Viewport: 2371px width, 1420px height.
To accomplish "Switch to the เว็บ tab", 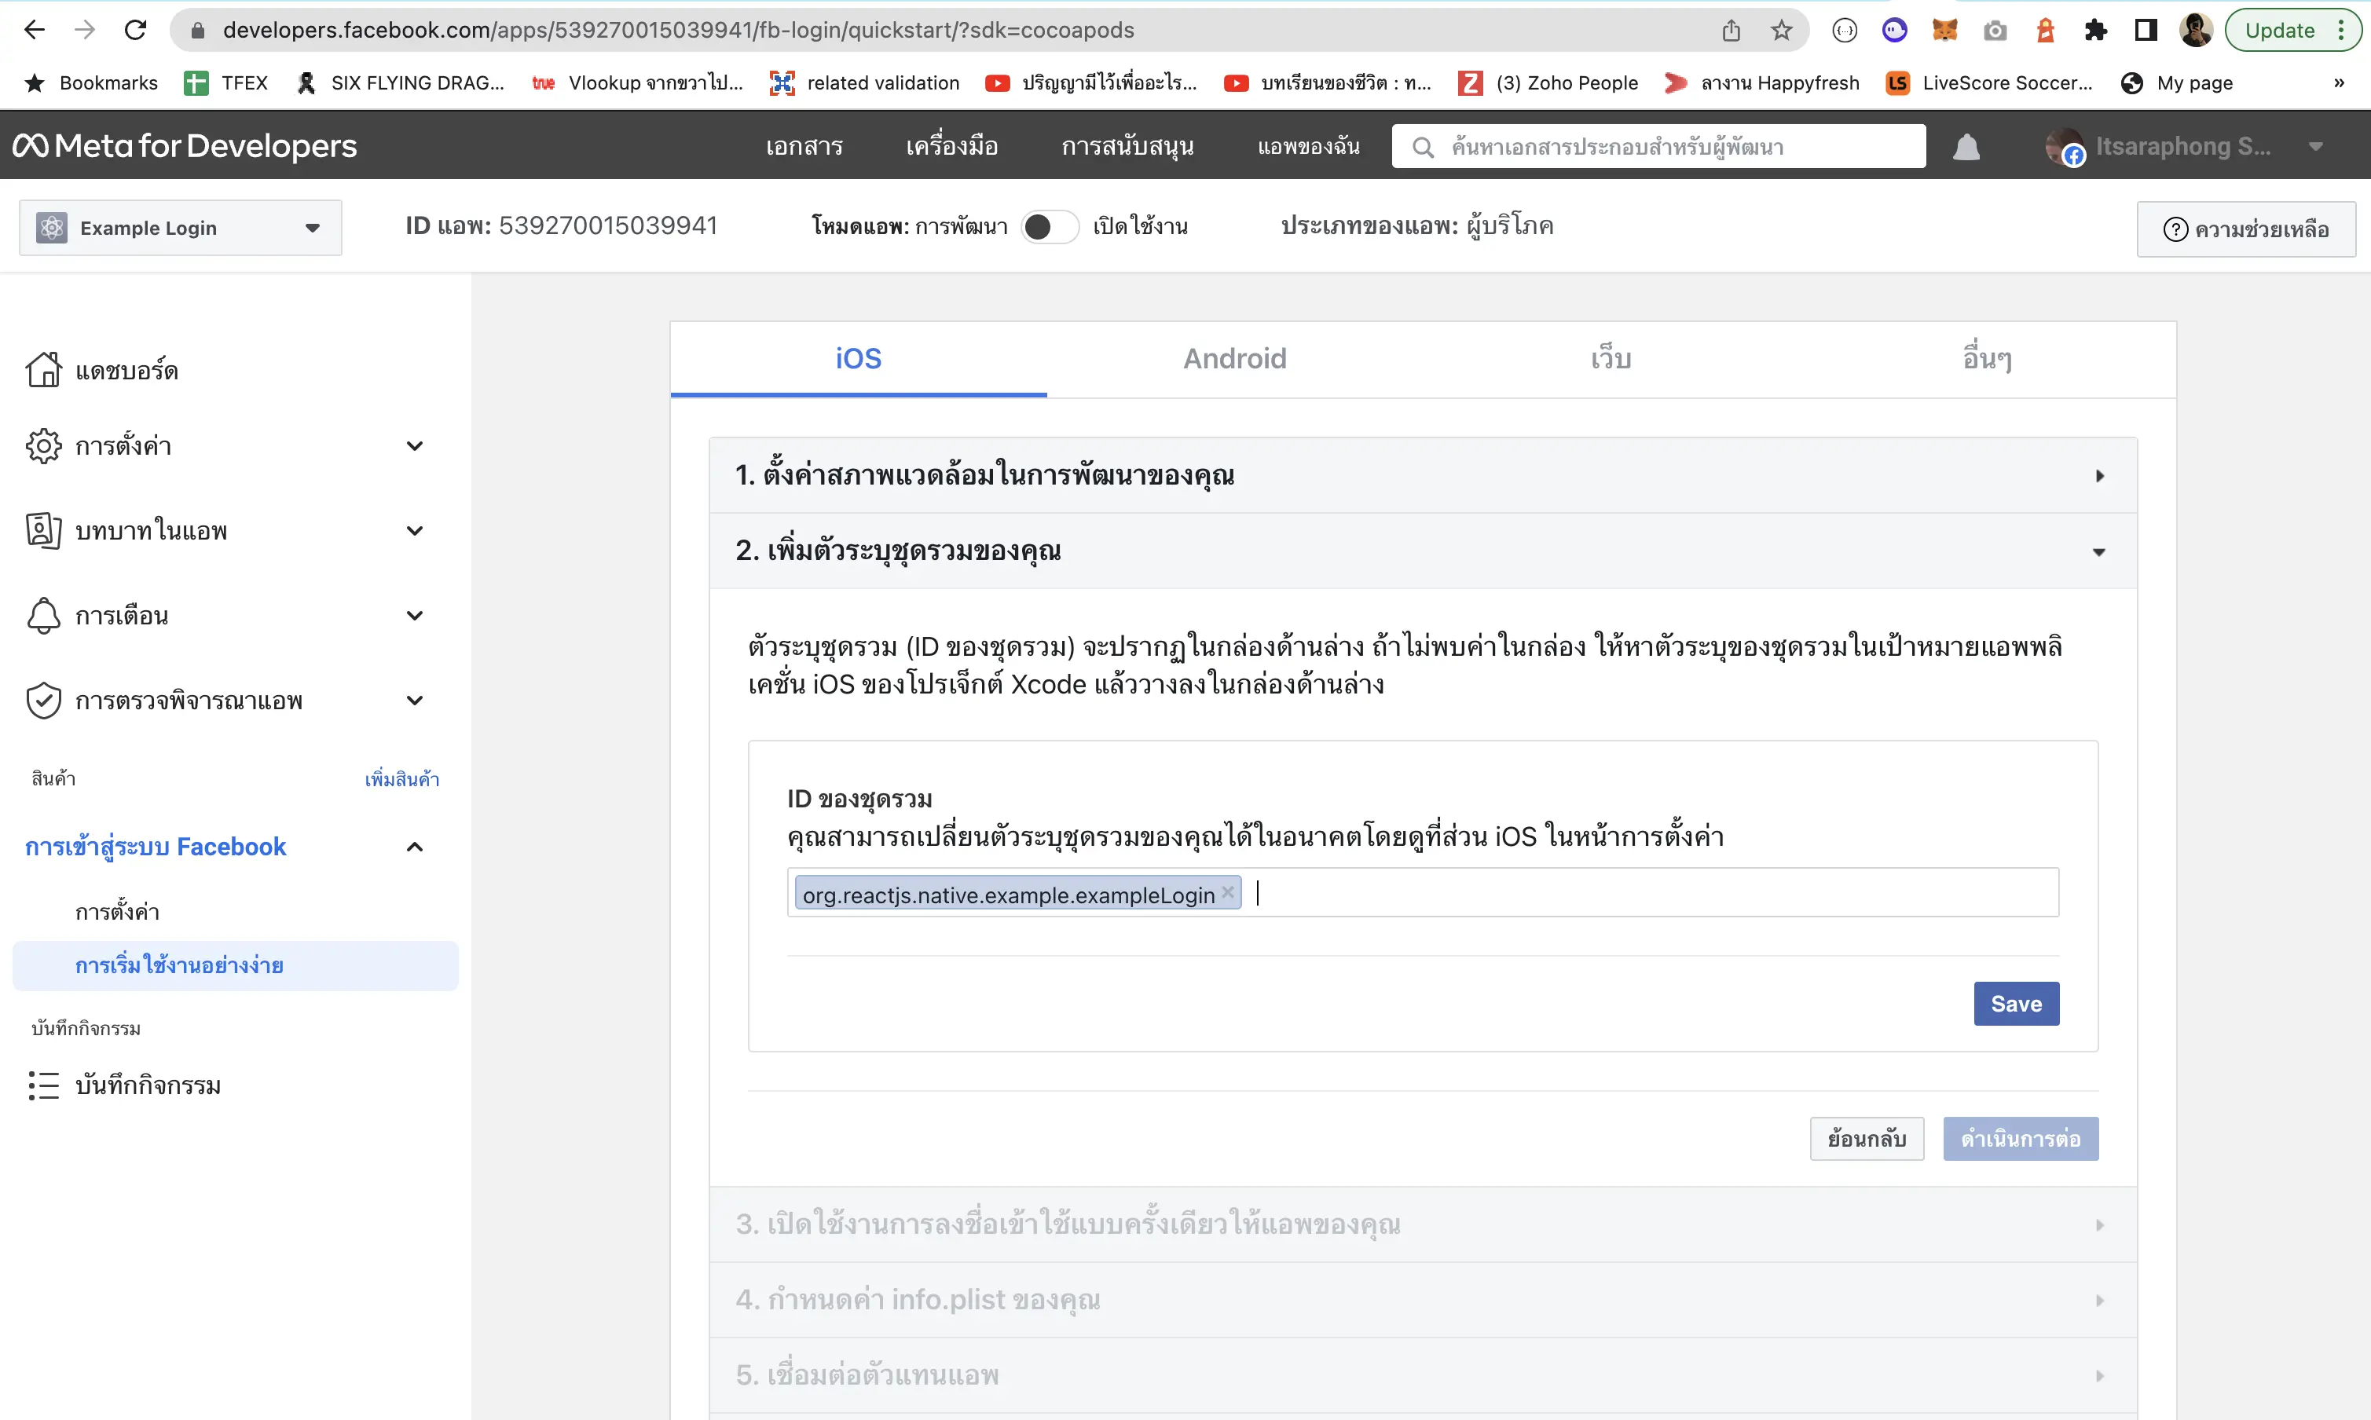I will point(1611,359).
